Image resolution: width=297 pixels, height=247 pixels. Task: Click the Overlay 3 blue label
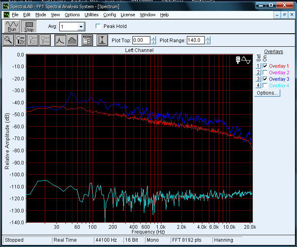click(x=279, y=79)
